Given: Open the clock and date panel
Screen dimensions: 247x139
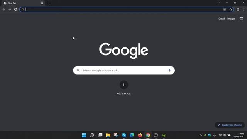Looking at the screenshot, I should click(239, 135).
